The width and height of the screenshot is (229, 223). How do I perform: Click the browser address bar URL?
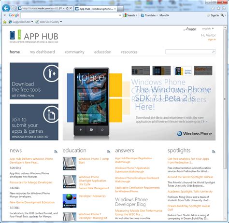(x=40, y=8)
